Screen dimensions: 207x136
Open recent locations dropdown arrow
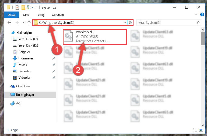[23, 22]
